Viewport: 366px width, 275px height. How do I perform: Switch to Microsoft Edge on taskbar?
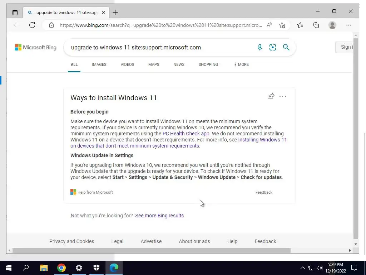(114, 268)
